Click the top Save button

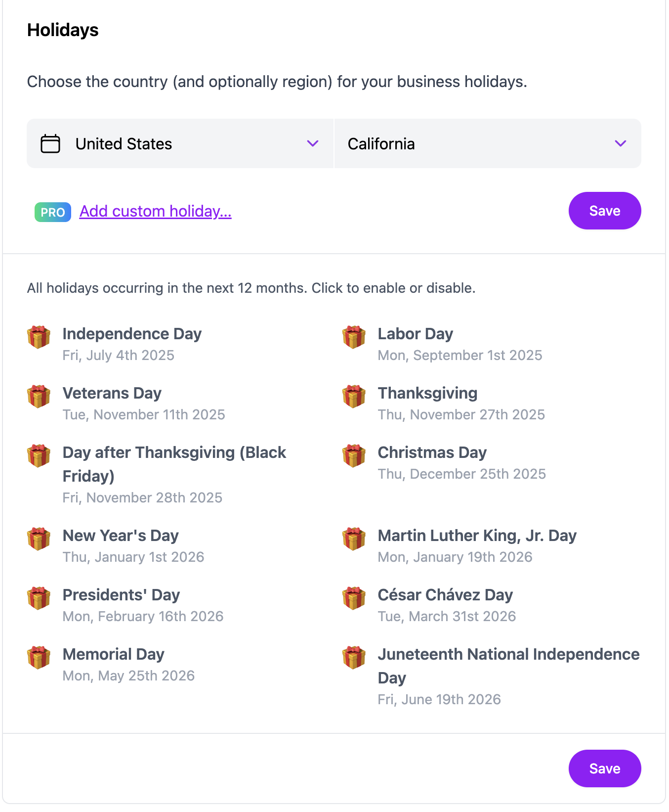605,211
